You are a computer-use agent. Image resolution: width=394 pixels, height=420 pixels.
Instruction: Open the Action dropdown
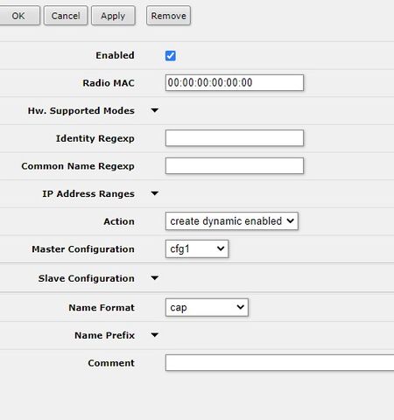coord(232,221)
